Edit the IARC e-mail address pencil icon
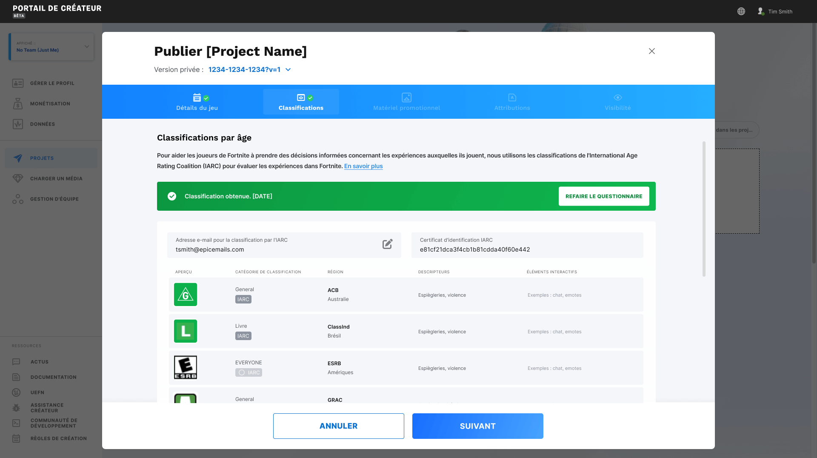 coord(387,244)
